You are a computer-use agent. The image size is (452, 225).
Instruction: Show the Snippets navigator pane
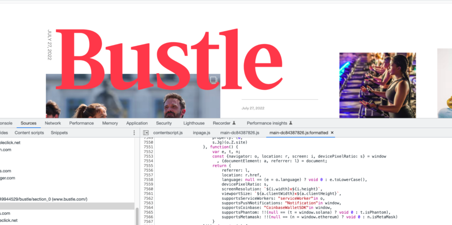[x=59, y=133]
